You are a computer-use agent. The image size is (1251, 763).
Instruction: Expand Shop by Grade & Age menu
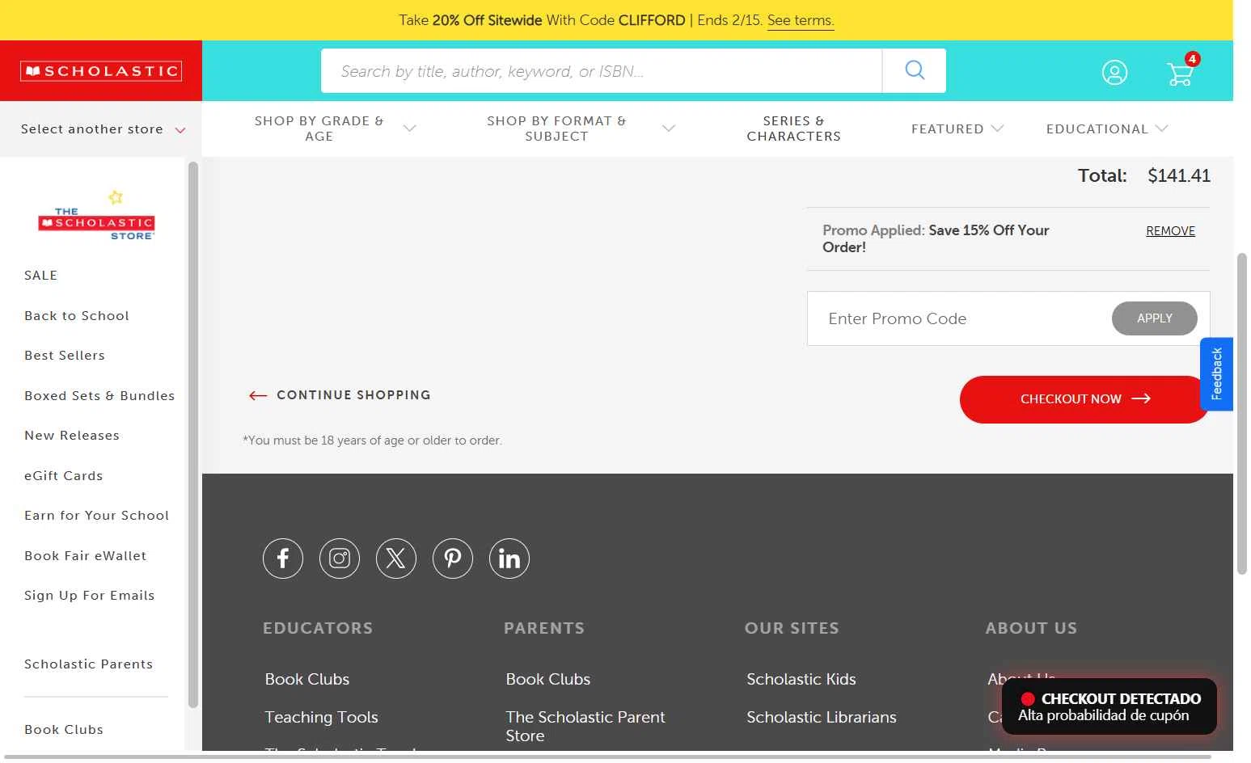pos(335,129)
